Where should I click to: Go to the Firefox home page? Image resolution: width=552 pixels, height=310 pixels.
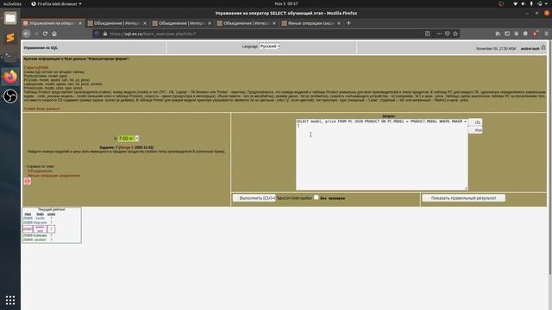click(x=54, y=34)
